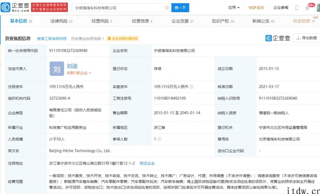Select the 成立日期 value 2015-01-15
The height and width of the screenshot is (194, 320).
(x=269, y=69)
